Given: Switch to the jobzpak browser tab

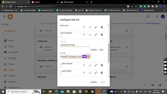Looking at the screenshot, I should (x=45, y=2).
